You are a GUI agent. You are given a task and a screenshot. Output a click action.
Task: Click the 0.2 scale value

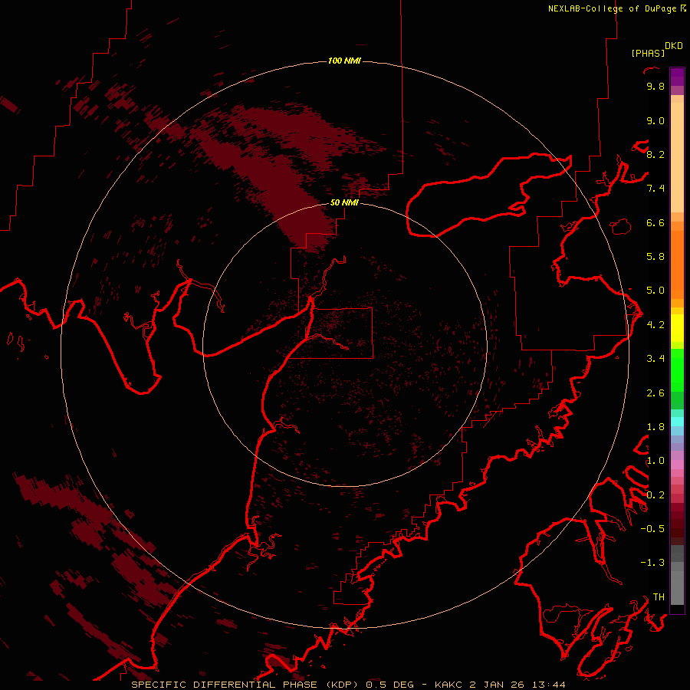(x=655, y=495)
